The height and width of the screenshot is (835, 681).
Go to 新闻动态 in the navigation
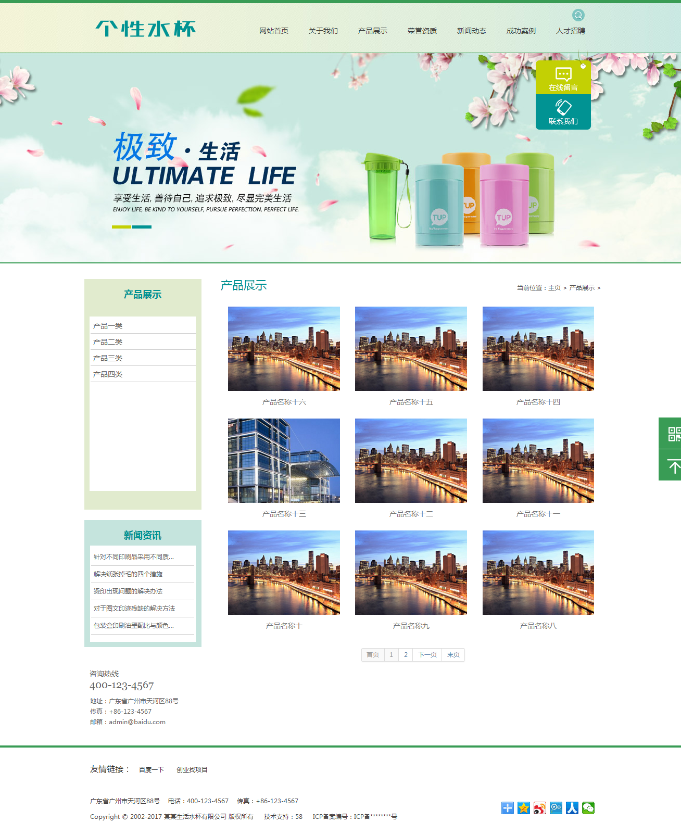(x=471, y=31)
